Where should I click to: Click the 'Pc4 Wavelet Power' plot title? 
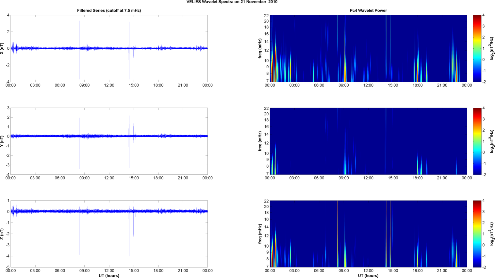(368, 10)
